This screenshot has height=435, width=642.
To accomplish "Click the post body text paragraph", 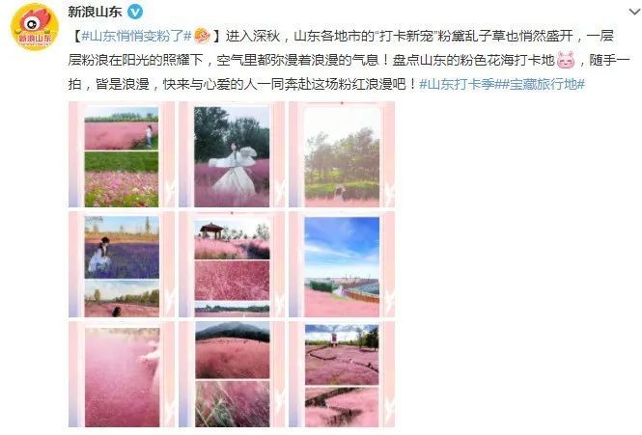I will click(x=349, y=60).
